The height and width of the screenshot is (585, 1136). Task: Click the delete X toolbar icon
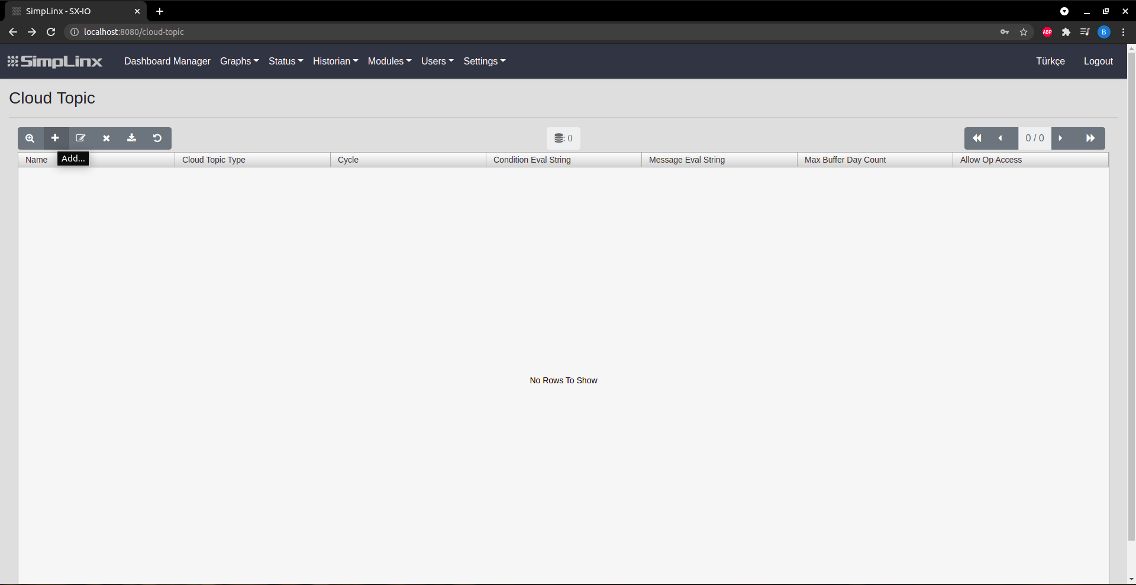[106, 138]
